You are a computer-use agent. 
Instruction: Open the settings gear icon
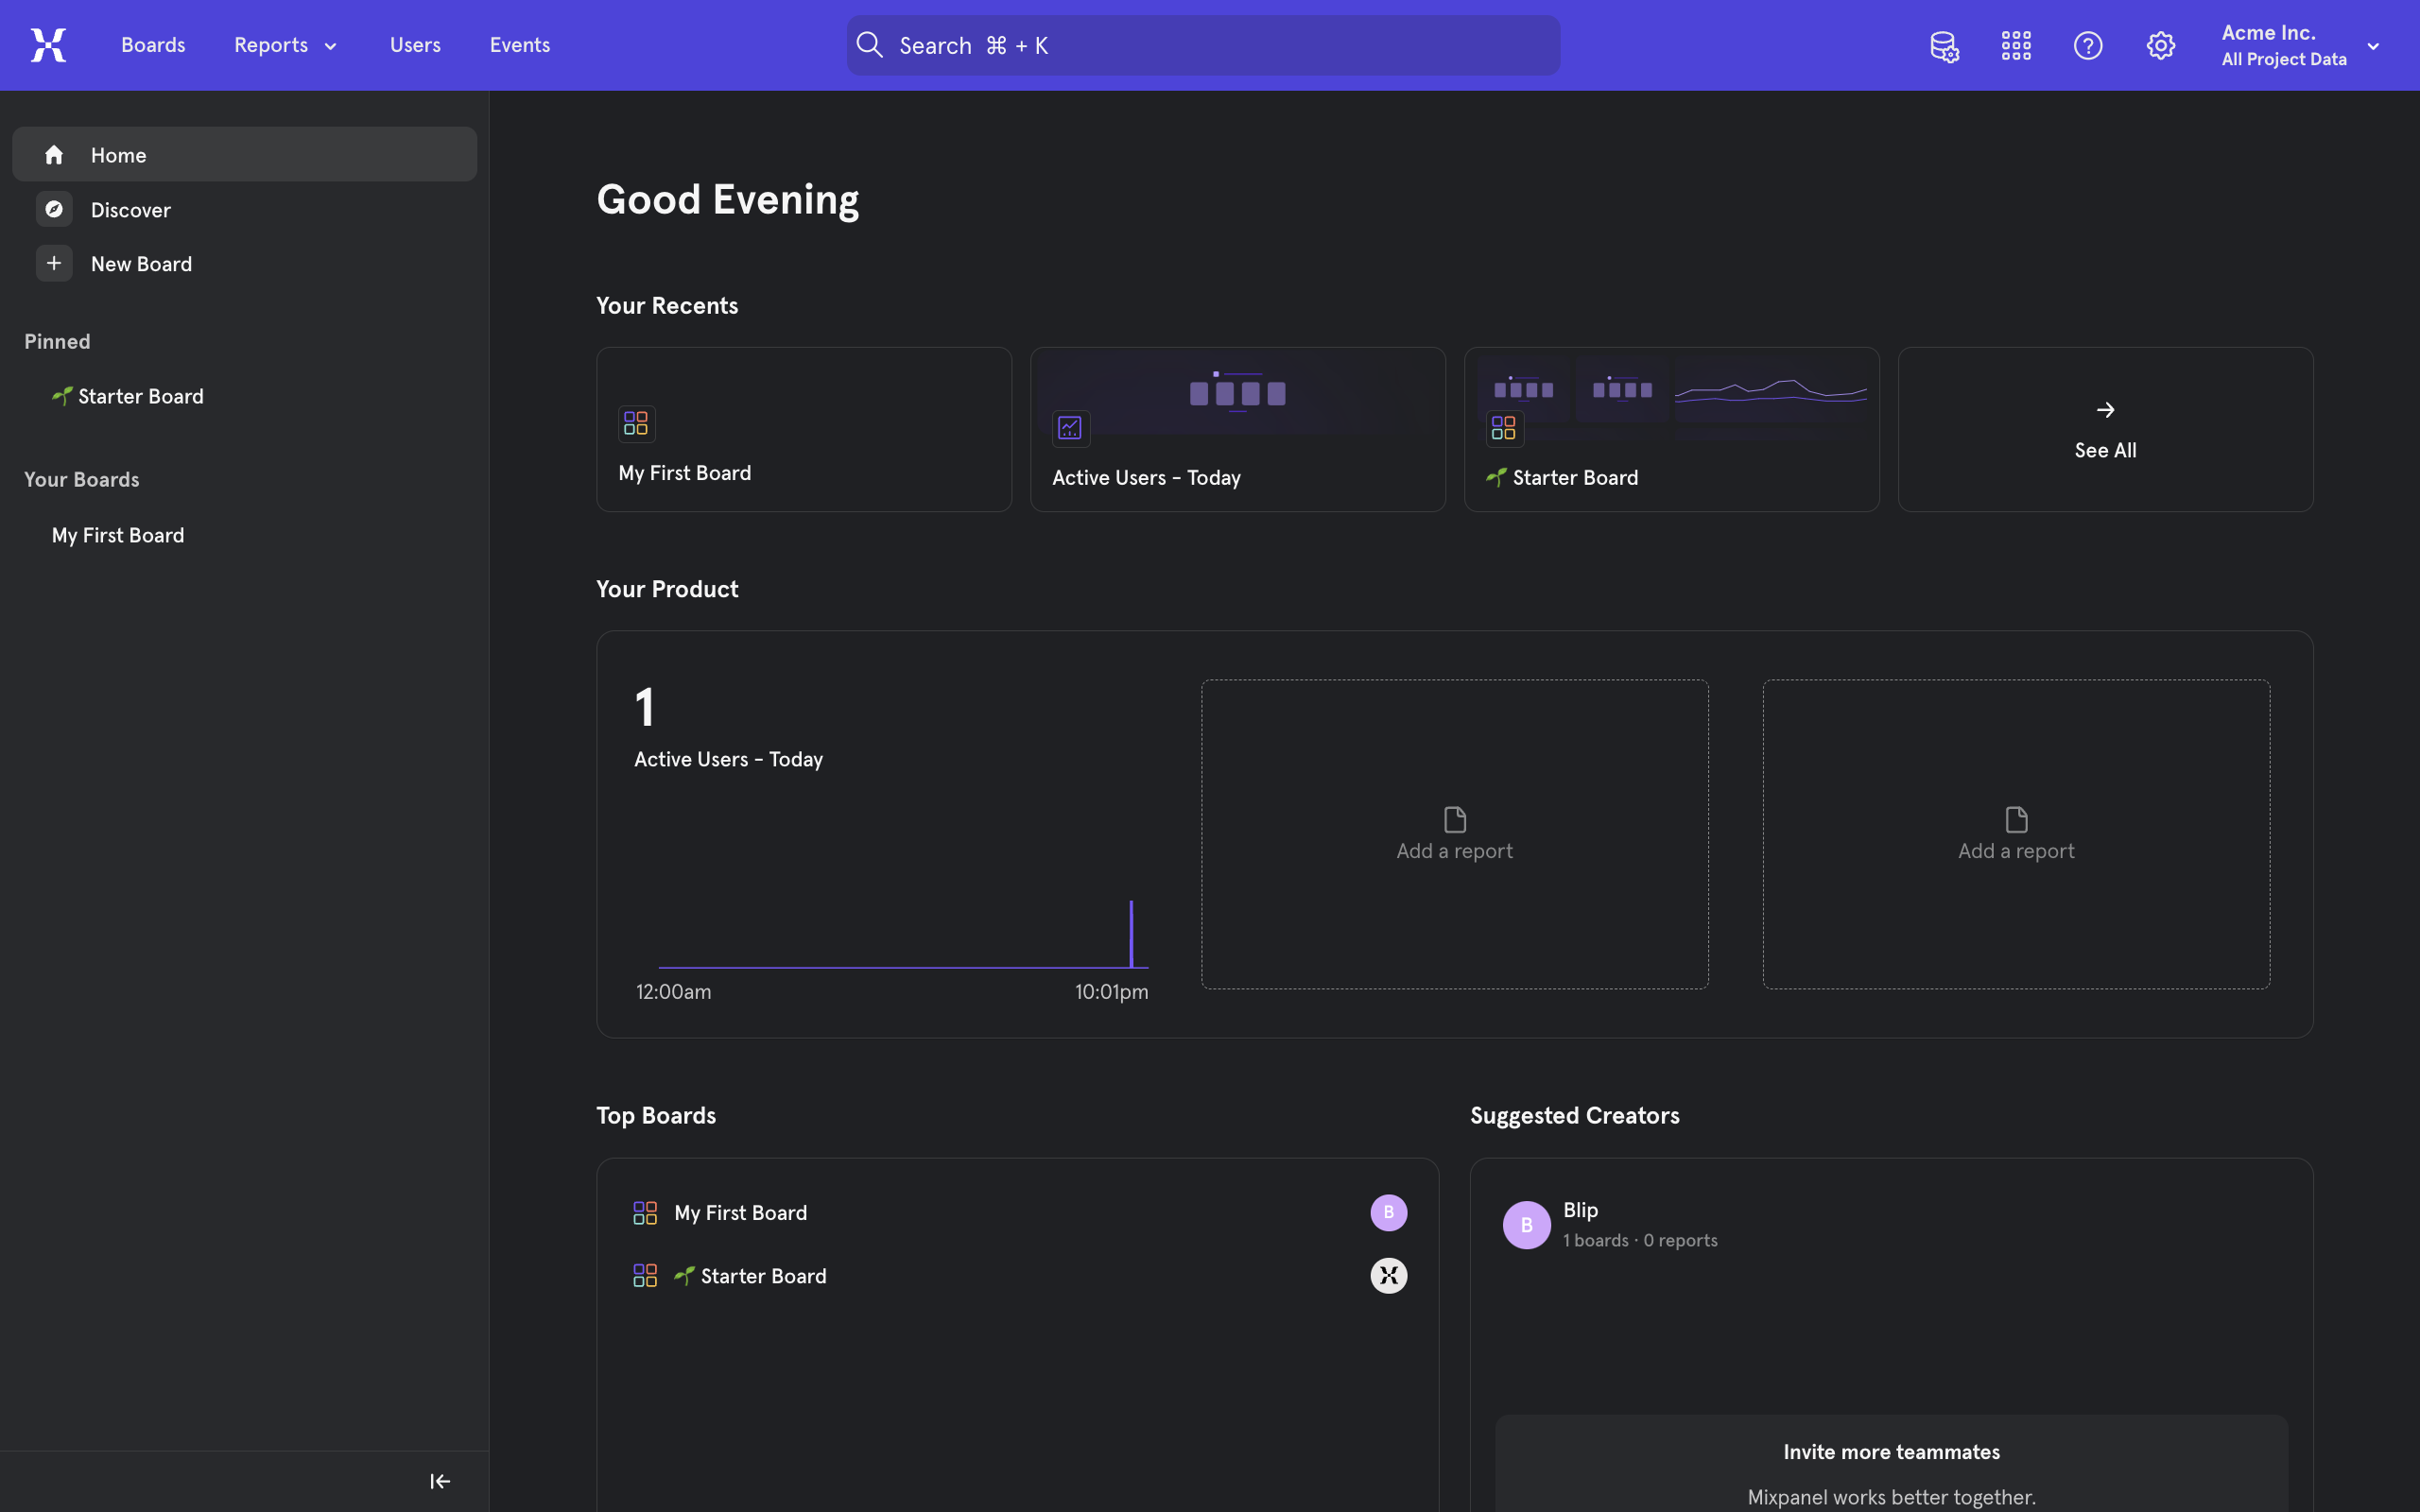pyautogui.click(x=2160, y=45)
